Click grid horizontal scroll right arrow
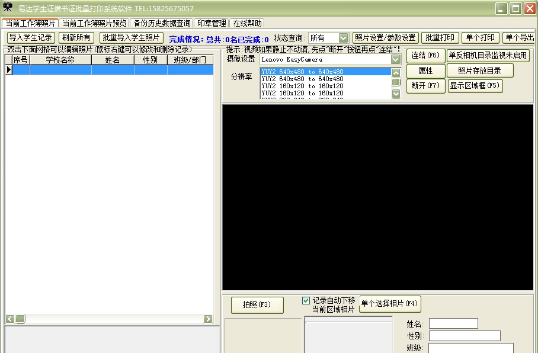Screen dimensions: 538x353 point(208,319)
